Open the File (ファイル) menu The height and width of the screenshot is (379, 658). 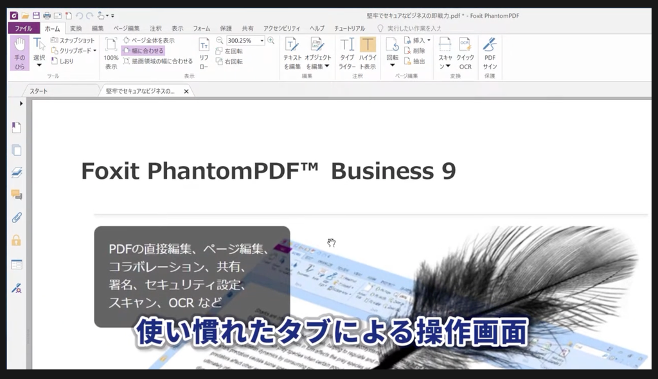23,28
